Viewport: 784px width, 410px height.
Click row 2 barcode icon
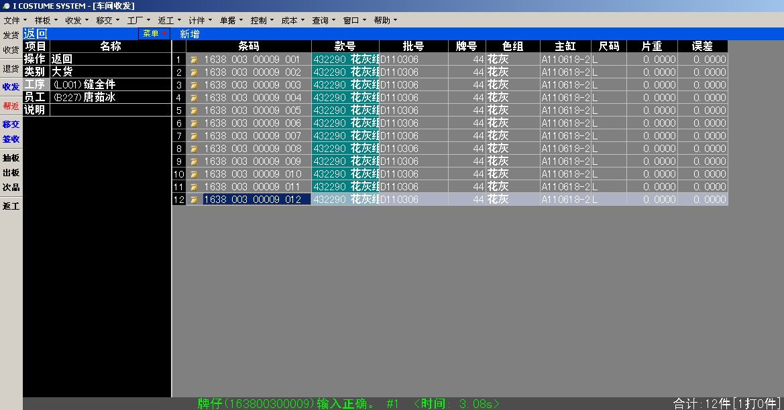194,72
